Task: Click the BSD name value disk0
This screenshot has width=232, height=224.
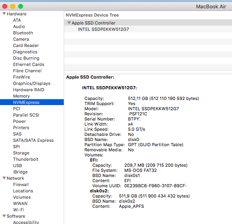Action: [133, 139]
